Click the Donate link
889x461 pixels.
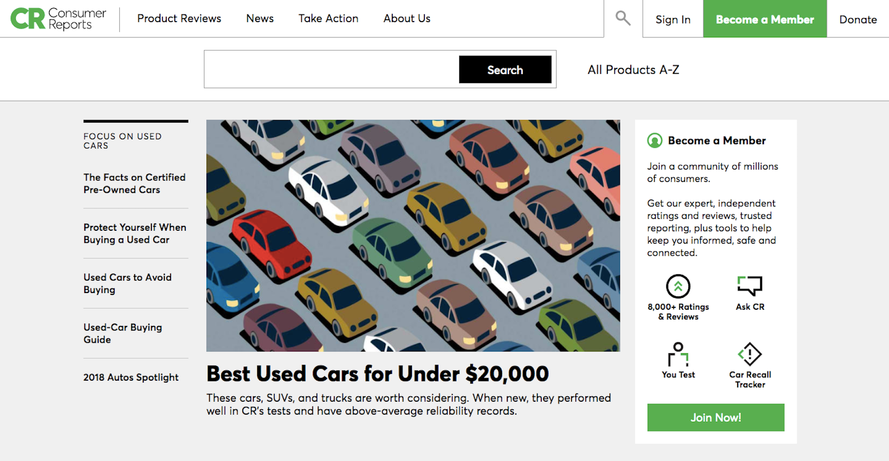(858, 19)
